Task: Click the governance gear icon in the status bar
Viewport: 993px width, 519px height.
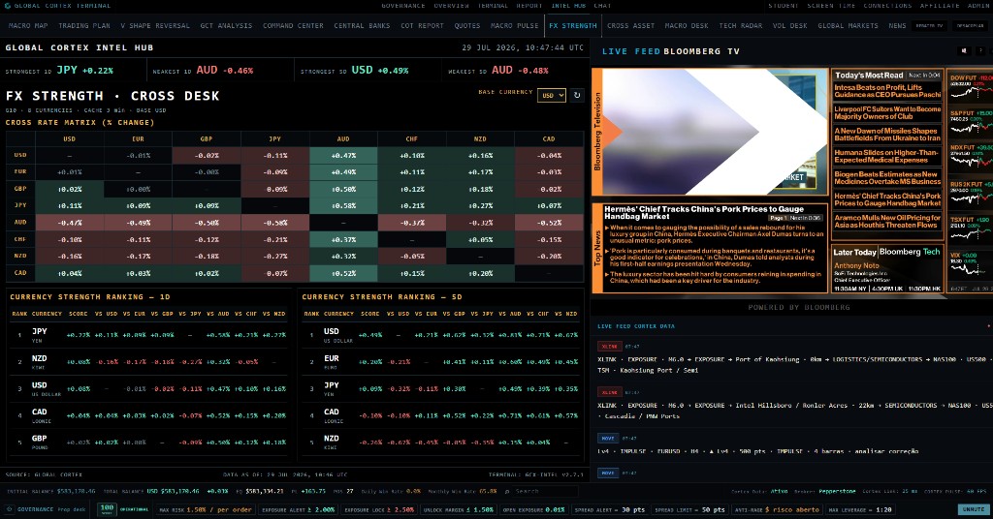Action: pos(10,509)
